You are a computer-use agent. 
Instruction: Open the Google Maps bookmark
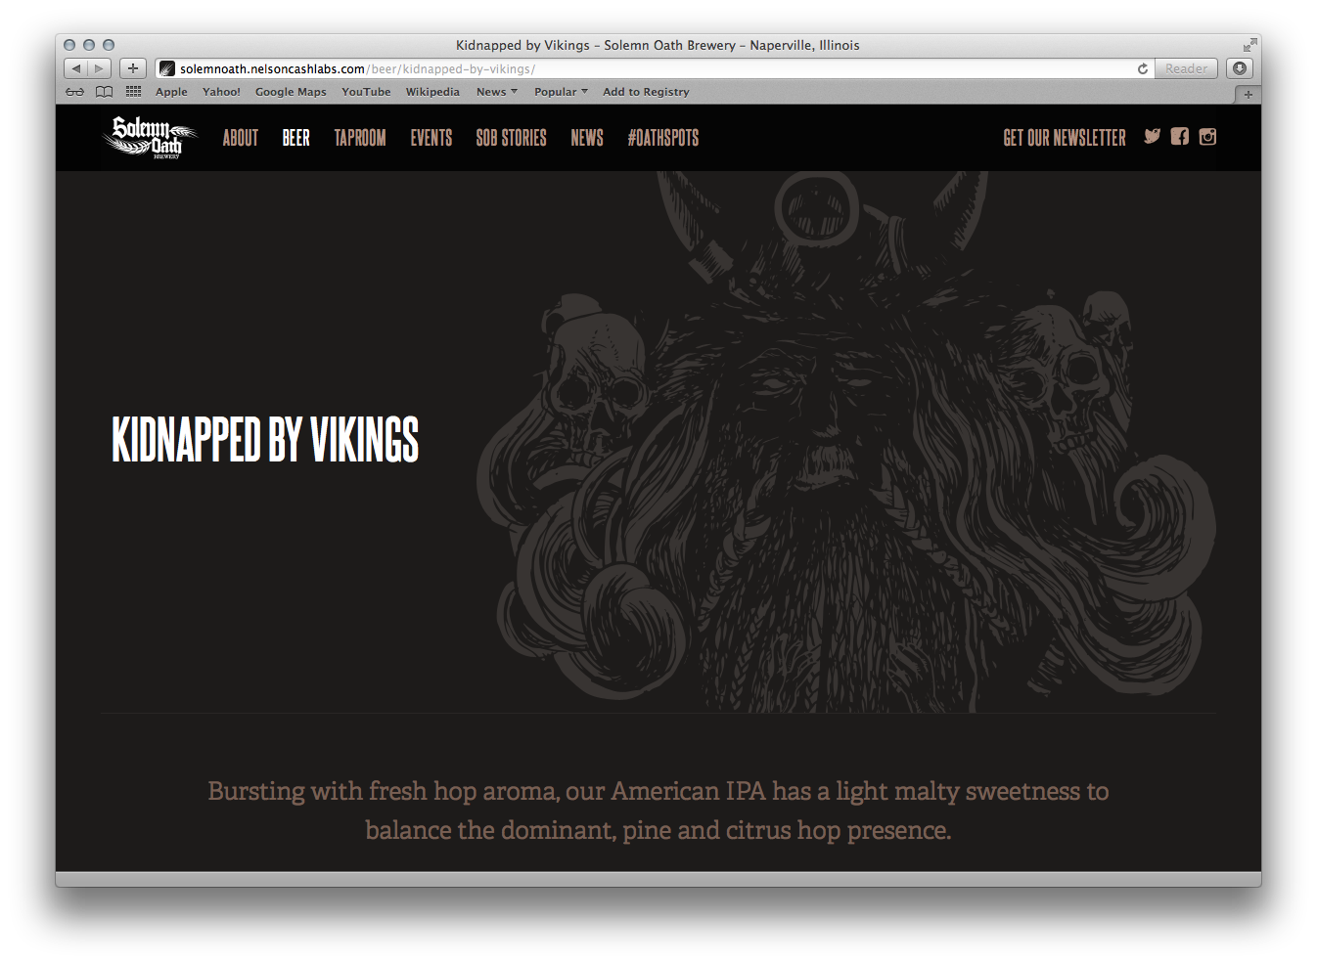coord(291,92)
